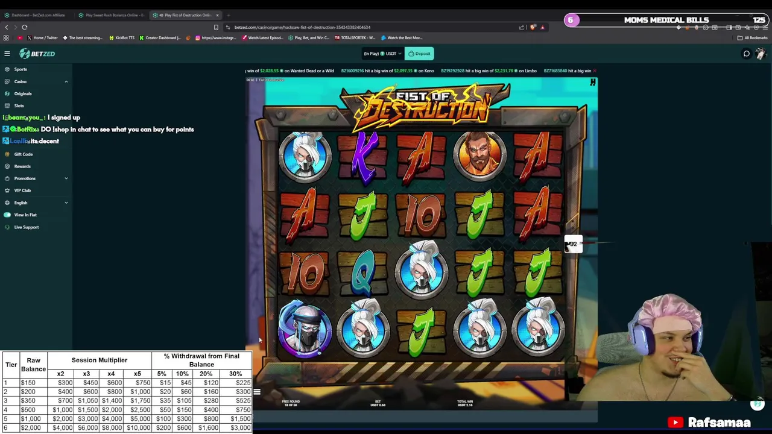Open the USDT currency dropdown
Image resolution: width=772 pixels, height=434 pixels.
(382, 54)
